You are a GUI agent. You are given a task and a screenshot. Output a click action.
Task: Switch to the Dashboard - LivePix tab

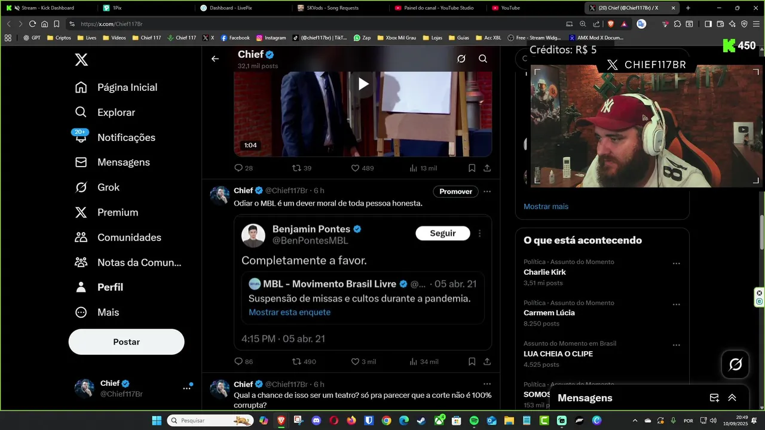pos(243,8)
